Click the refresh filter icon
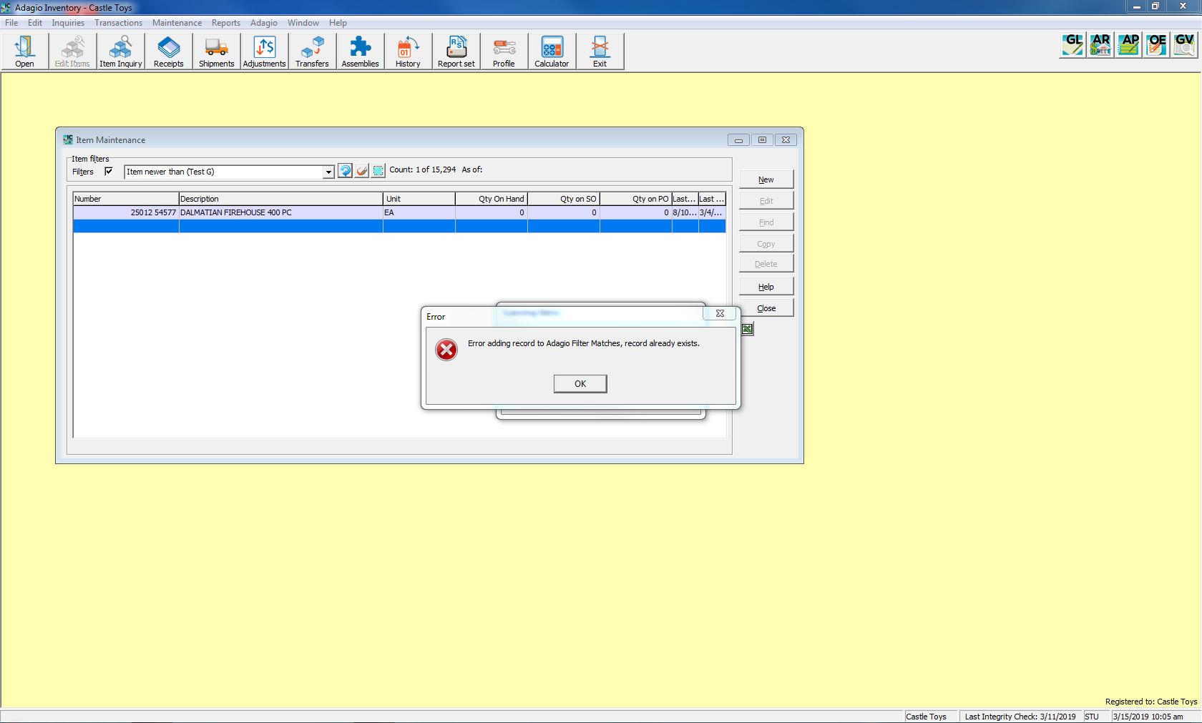The image size is (1202, 723). pos(345,170)
